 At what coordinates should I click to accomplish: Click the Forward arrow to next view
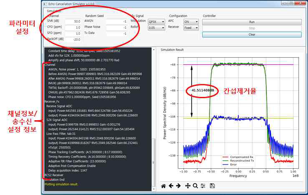click(178, 186)
